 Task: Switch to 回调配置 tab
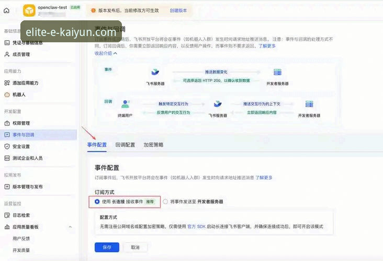[125, 145]
